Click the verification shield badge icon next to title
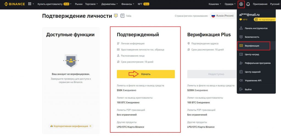Screen dimensions: 281x136 (116, 16)
